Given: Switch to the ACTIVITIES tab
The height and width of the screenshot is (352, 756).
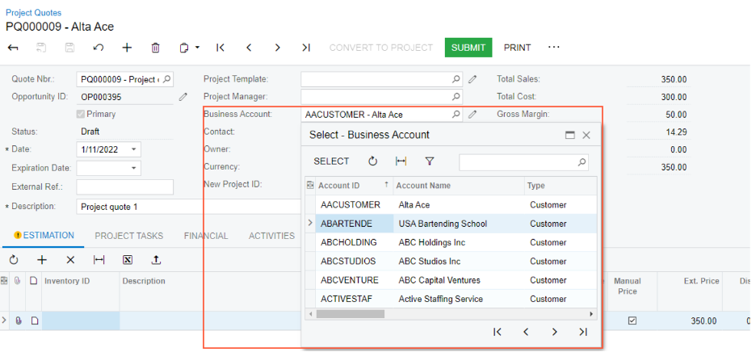Looking at the screenshot, I should coord(271,236).
